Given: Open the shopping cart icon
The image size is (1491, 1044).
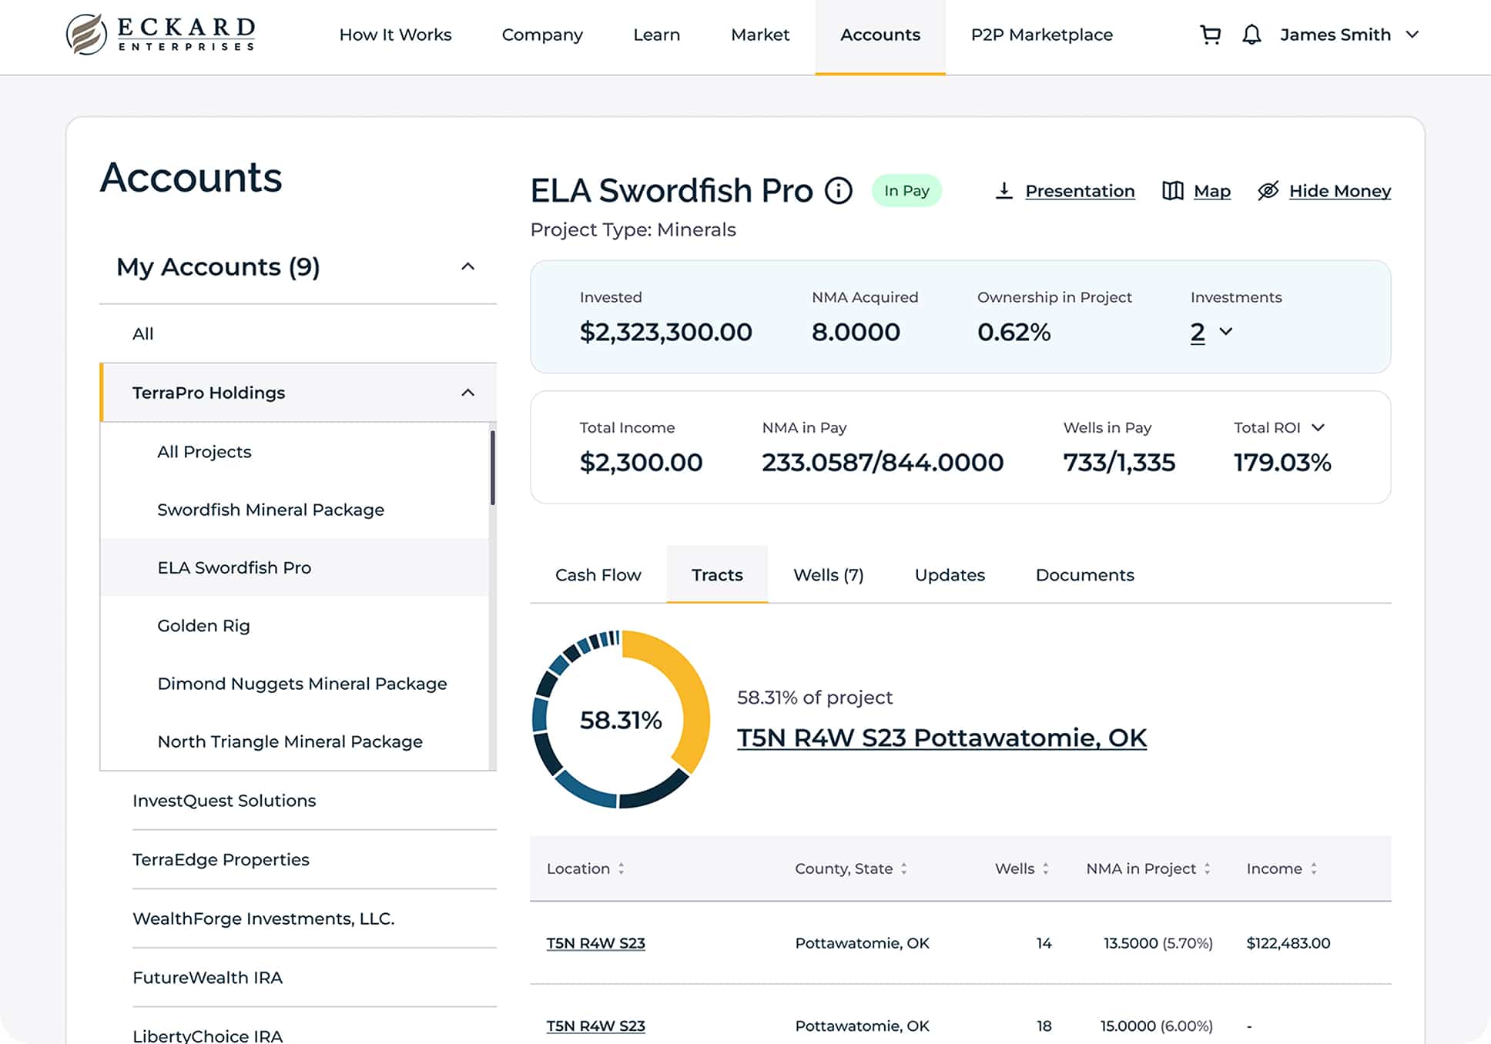Looking at the screenshot, I should (x=1210, y=35).
